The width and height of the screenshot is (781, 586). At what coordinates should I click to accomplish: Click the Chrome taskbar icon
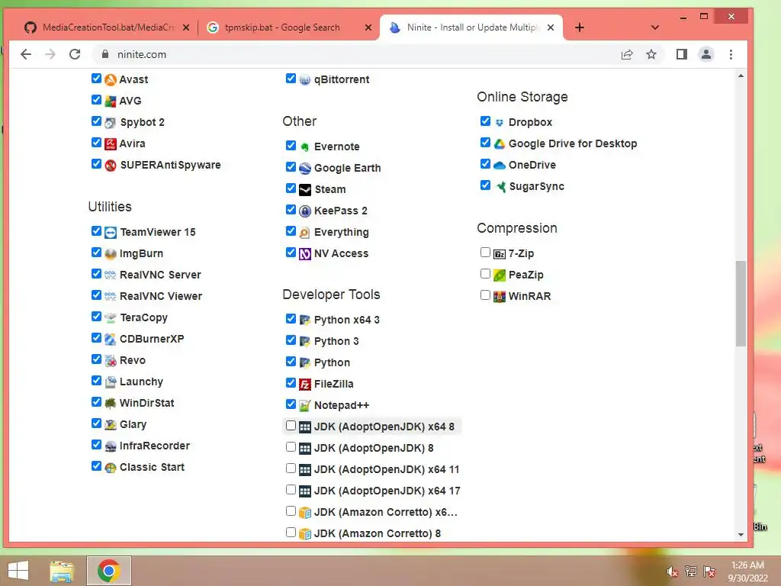[108, 571]
